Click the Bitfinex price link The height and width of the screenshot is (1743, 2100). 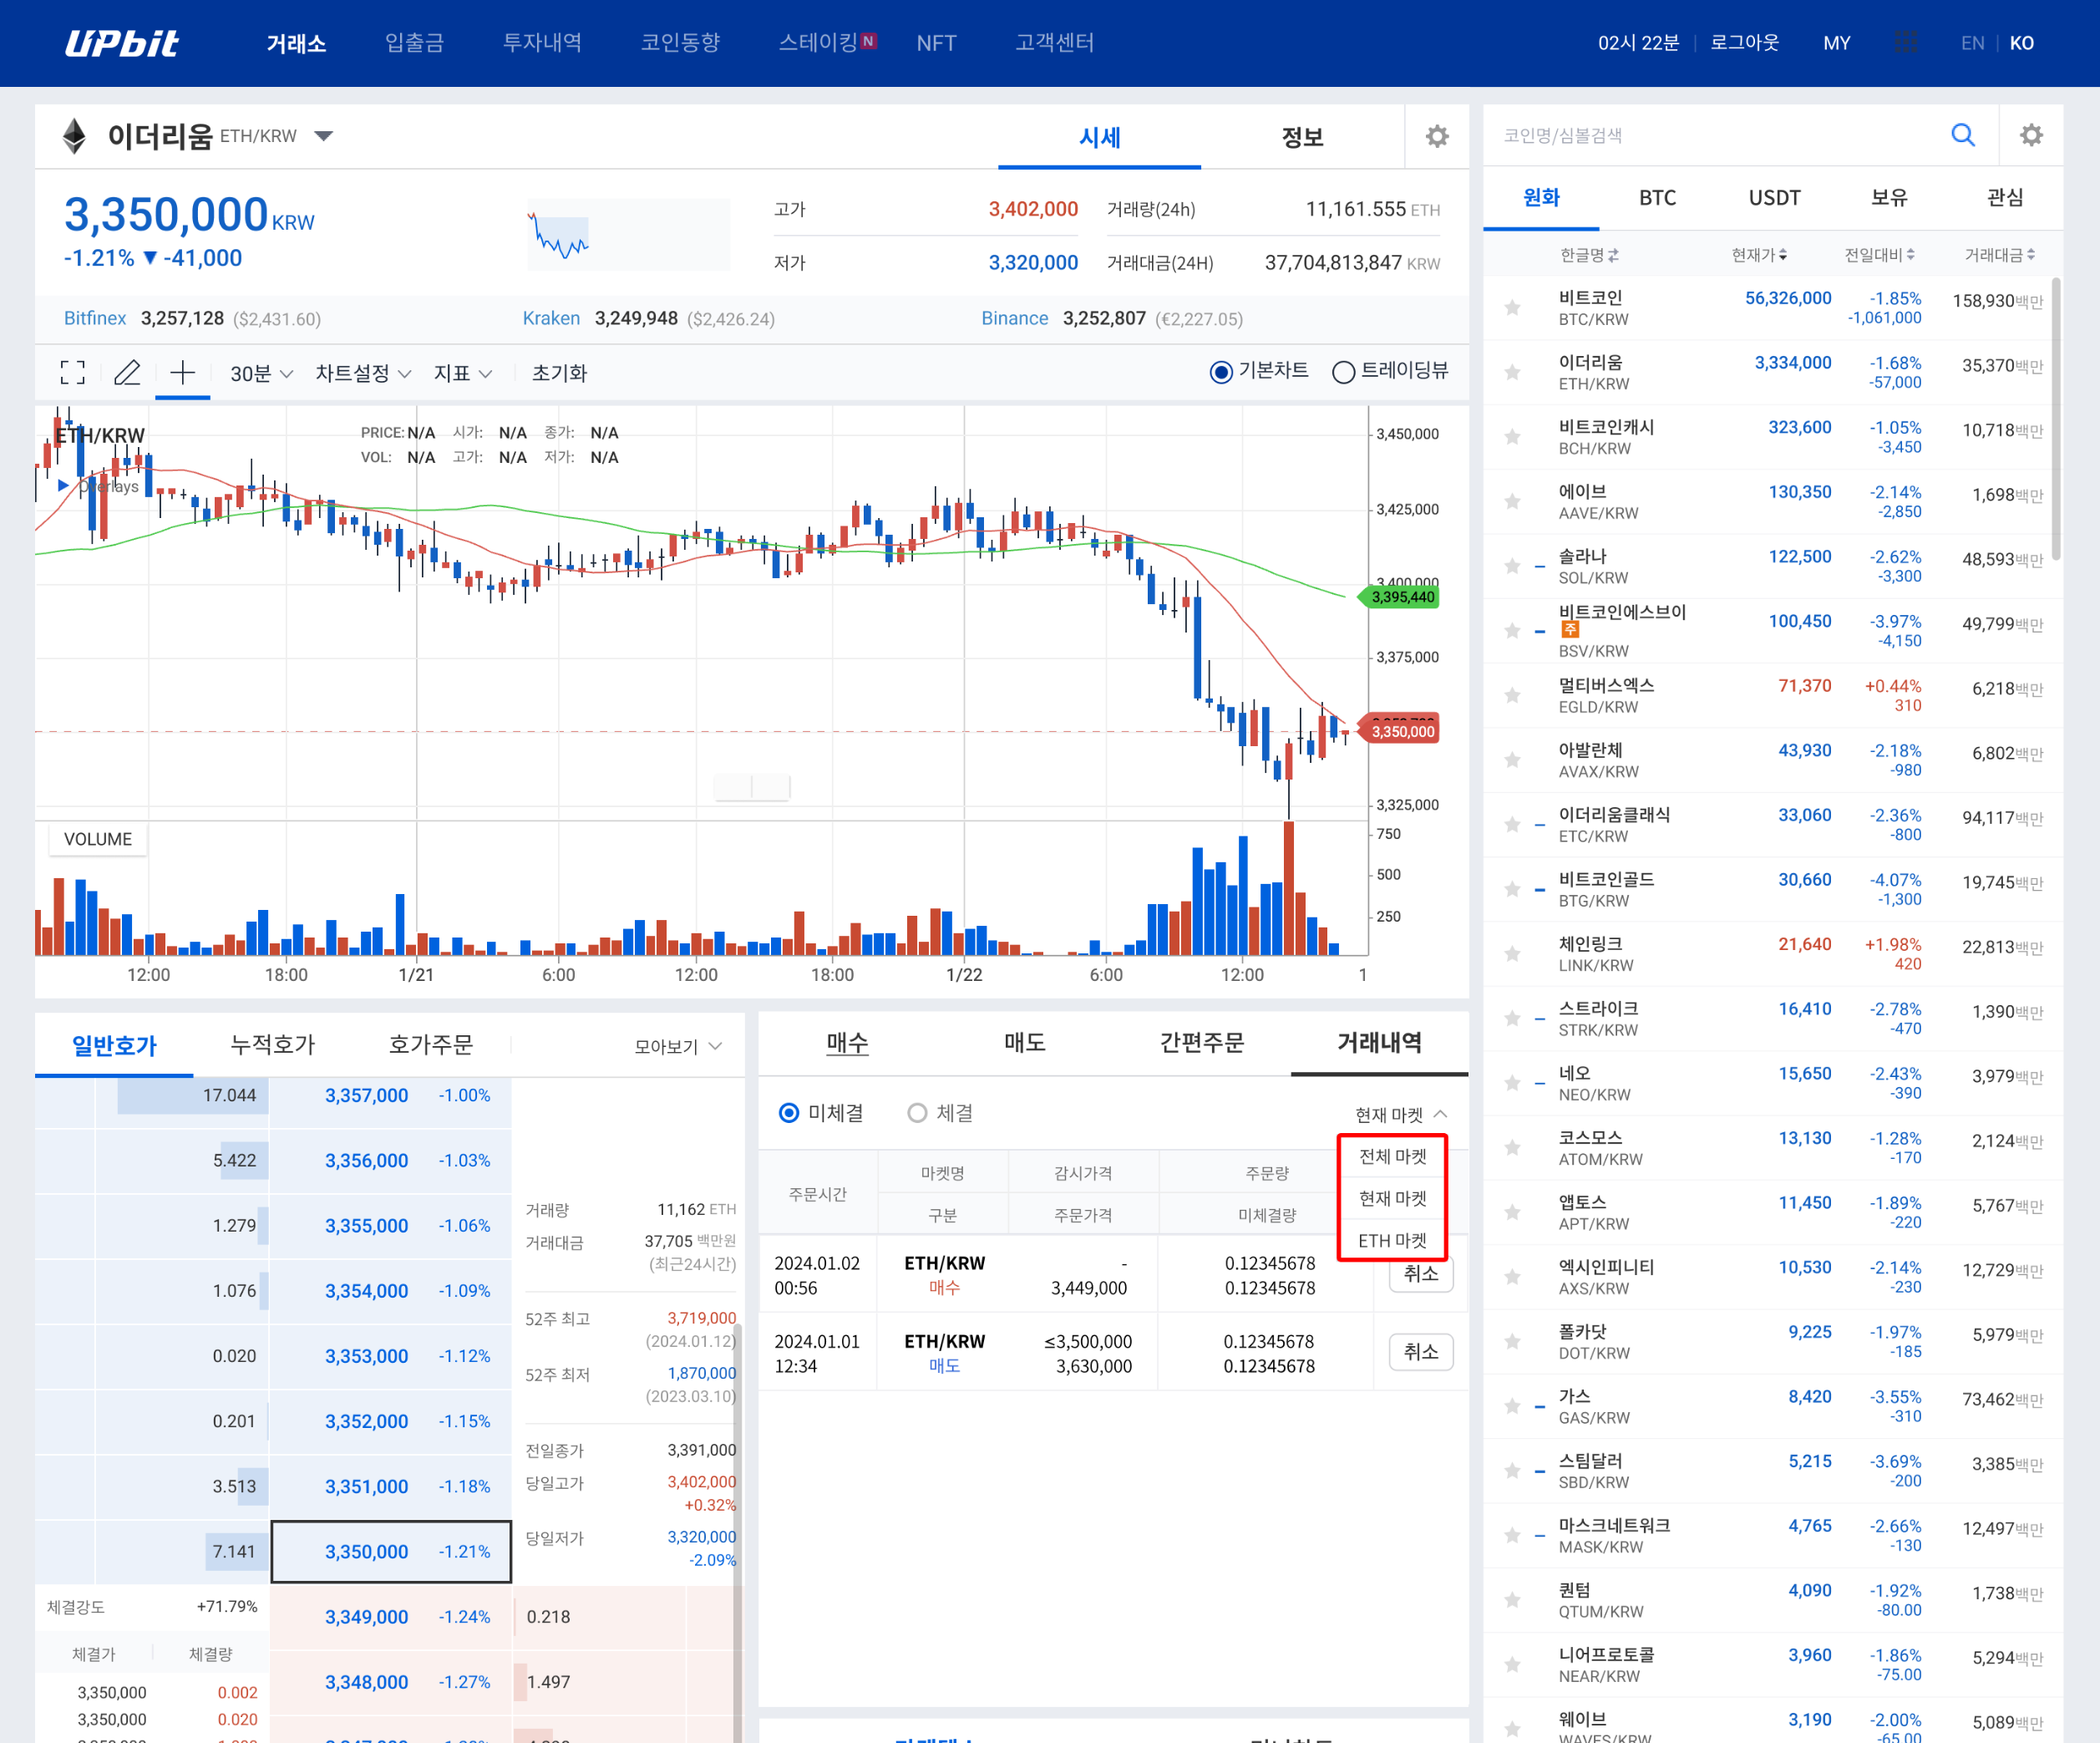[x=95, y=318]
